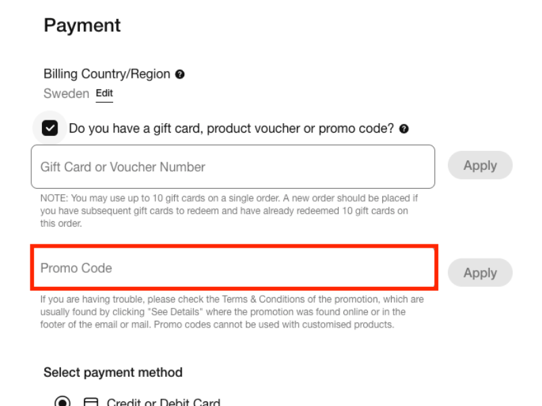Image resolution: width=542 pixels, height=406 pixels.
Task: Click the Sweden country text
Action: pyautogui.click(x=66, y=93)
